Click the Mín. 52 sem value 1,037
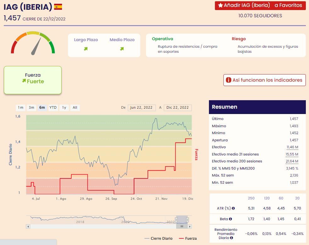The width and height of the screenshot is (309, 245). (x=294, y=182)
